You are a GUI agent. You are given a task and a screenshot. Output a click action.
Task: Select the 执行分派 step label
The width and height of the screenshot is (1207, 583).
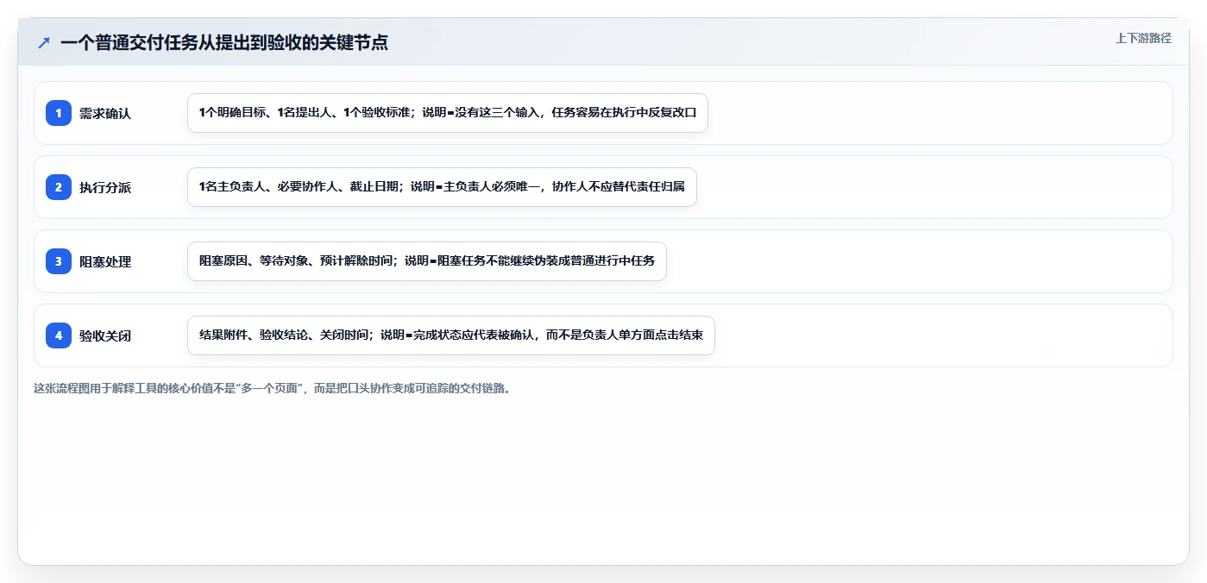105,187
